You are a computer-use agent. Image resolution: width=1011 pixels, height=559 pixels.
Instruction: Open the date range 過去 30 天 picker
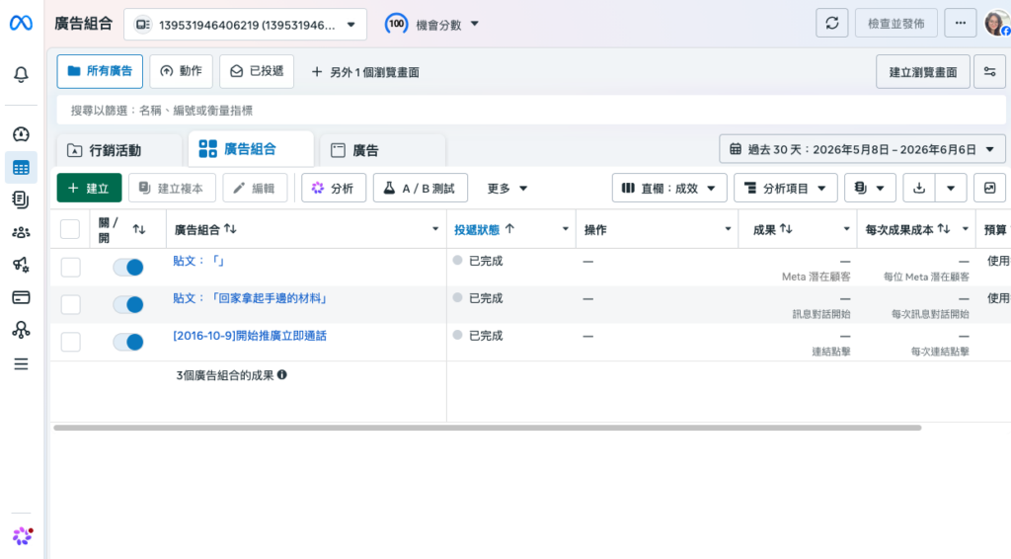[862, 149]
